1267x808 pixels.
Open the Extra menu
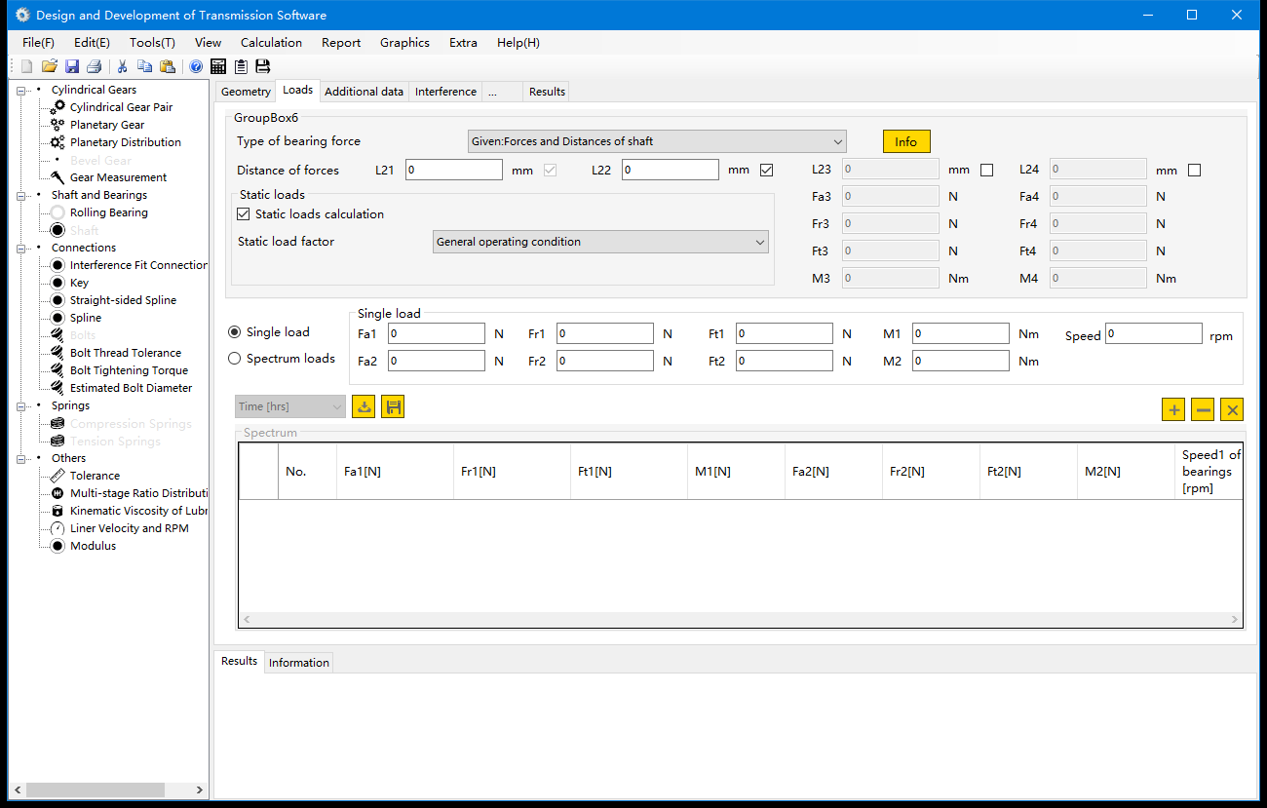[x=463, y=43]
